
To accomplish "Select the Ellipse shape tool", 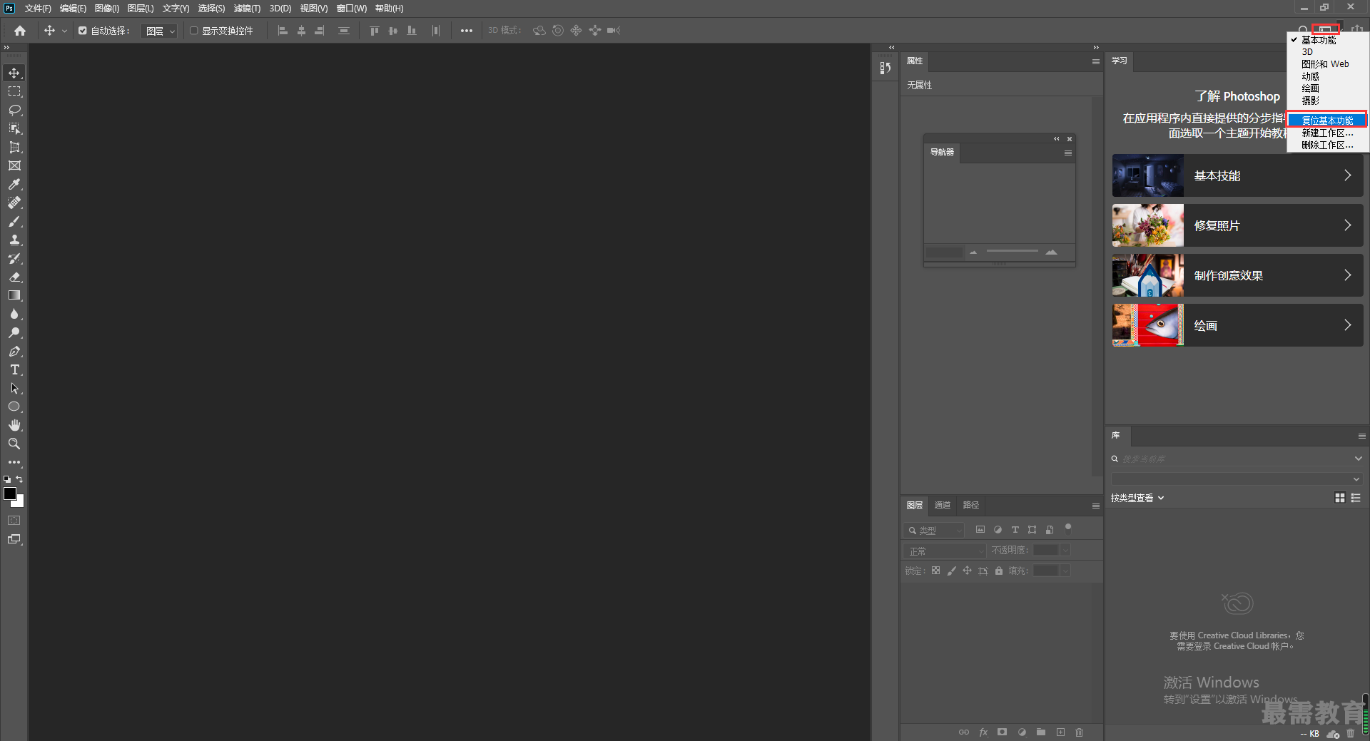I will pos(14,407).
